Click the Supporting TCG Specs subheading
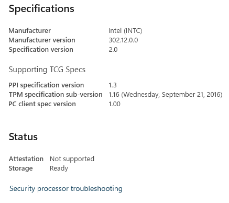This screenshot has width=229, height=203. pyautogui.click(x=47, y=70)
